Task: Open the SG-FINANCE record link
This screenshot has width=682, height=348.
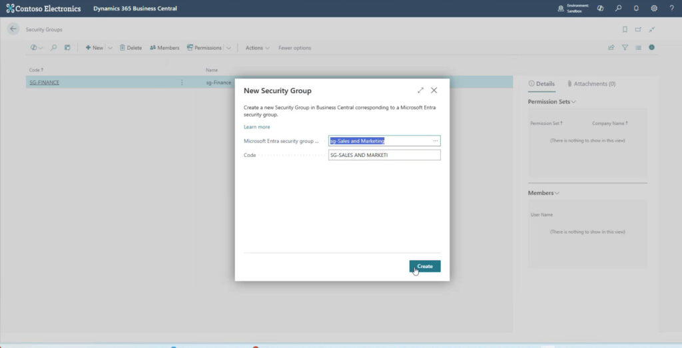Action: (45, 83)
